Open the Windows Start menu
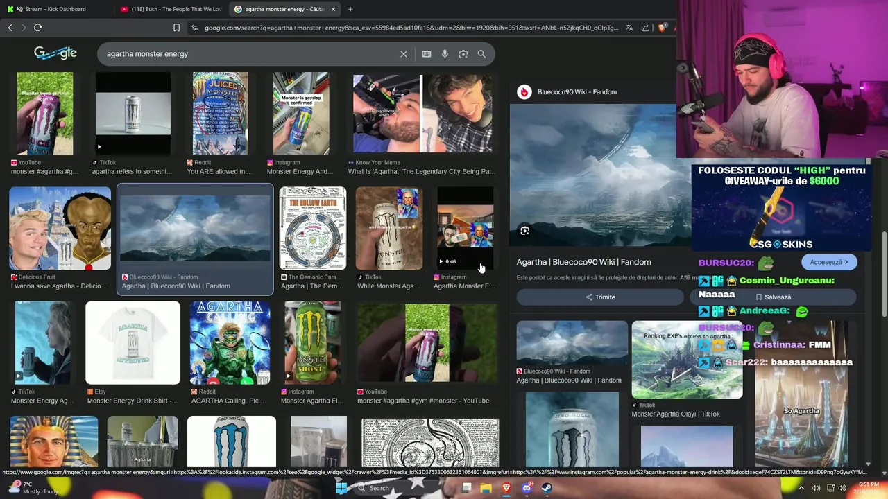The width and height of the screenshot is (888, 499). pos(341,488)
